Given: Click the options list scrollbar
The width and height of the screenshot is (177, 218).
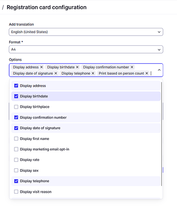Looking at the screenshot, I should [x=161, y=134].
